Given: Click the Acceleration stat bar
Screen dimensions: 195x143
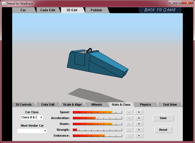Looking at the screenshot, I should click(x=97, y=118).
